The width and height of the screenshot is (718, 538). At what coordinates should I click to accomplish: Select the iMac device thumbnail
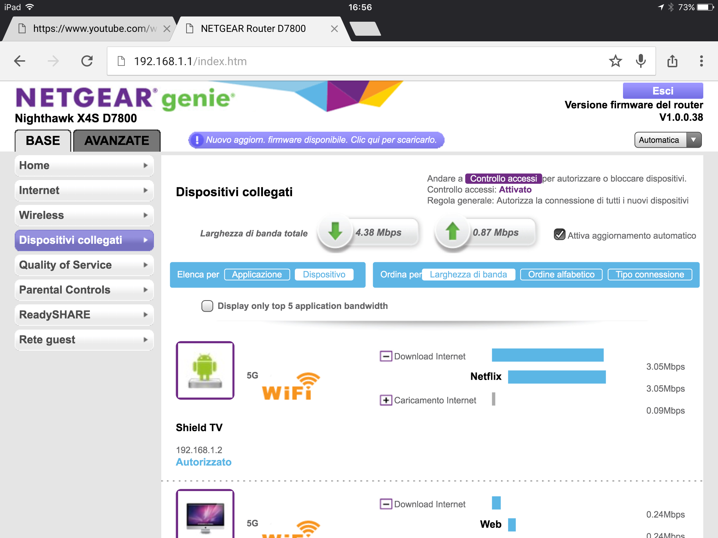click(x=205, y=513)
